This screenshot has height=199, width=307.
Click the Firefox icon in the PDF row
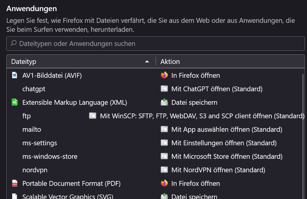pos(164,183)
